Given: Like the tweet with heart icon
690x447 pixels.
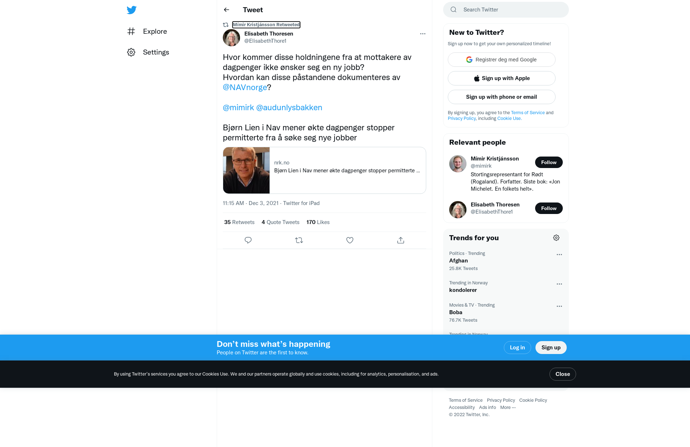Looking at the screenshot, I should click(x=350, y=240).
